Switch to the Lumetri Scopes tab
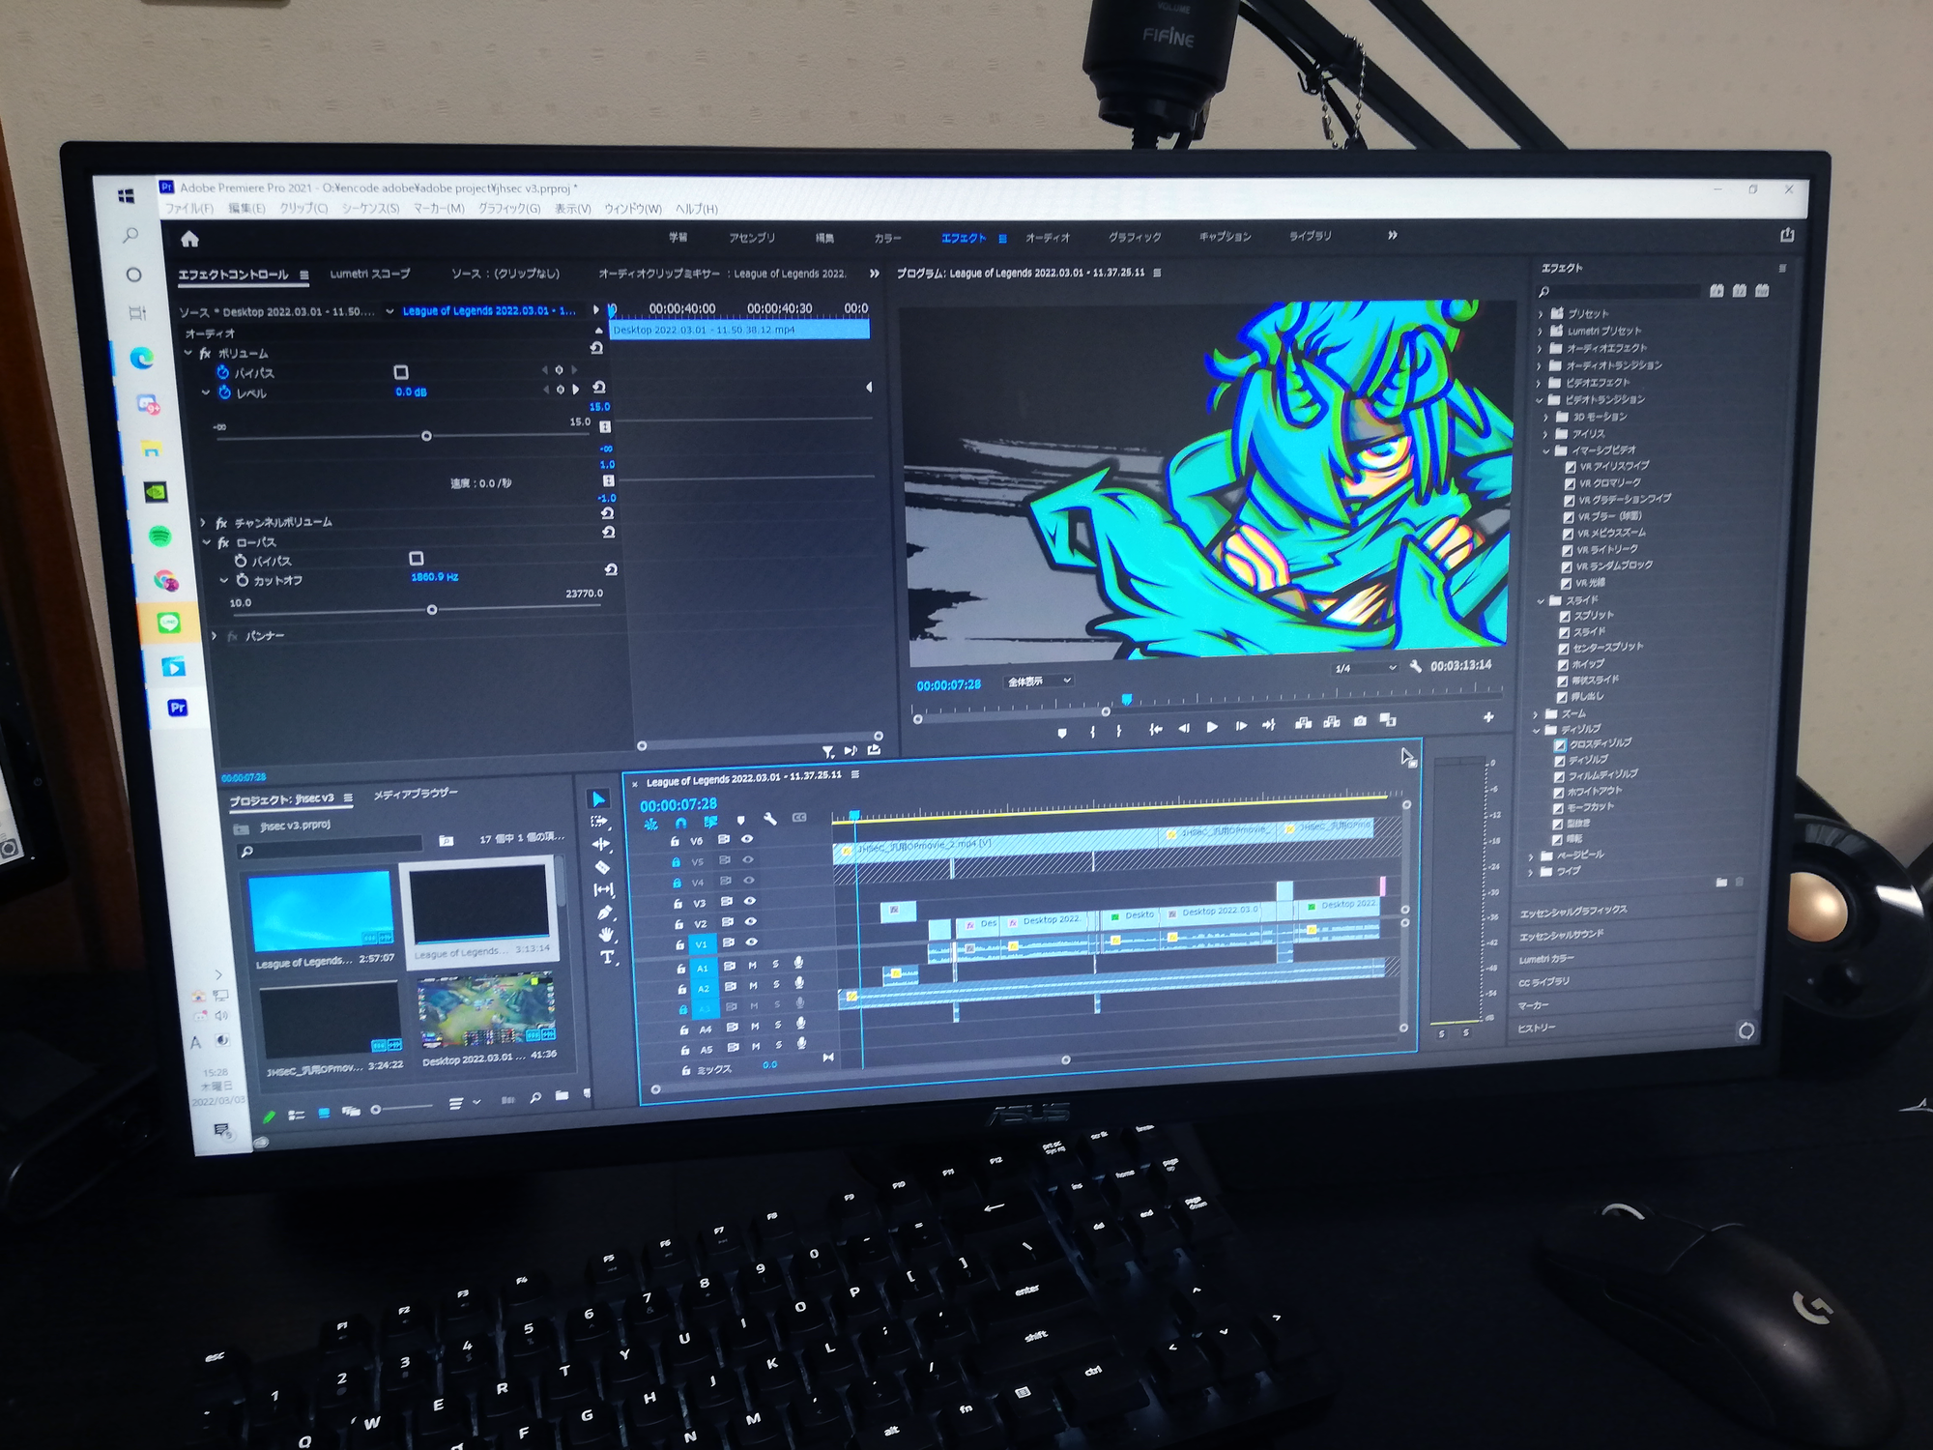The image size is (1933, 1450). [x=370, y=274]
